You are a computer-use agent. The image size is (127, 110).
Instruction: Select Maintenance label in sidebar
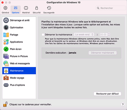17,71
